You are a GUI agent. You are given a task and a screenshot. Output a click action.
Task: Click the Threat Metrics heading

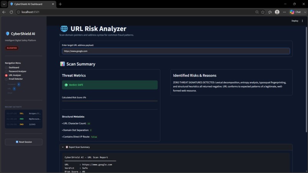[x=74, y=75]
